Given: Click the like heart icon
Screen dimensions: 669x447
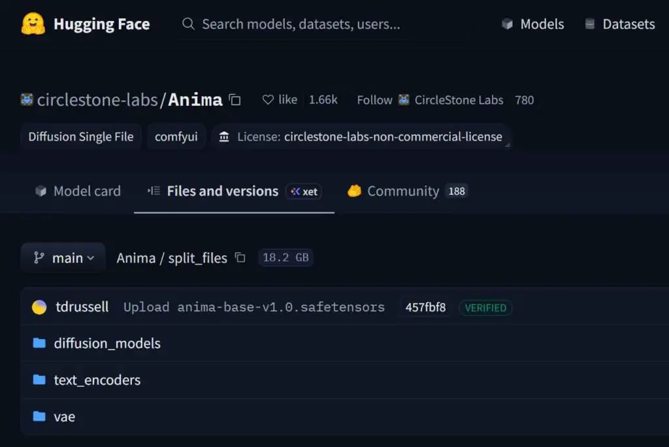Looking at the screenshot, I should 268,100.
